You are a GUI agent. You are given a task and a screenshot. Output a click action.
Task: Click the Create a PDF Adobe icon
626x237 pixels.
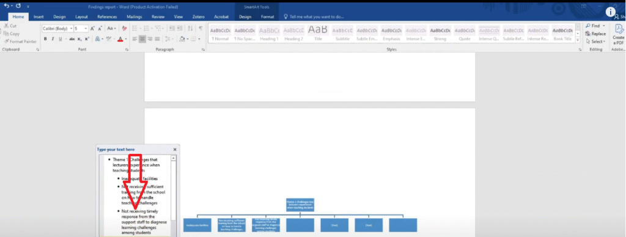[618, 34]
